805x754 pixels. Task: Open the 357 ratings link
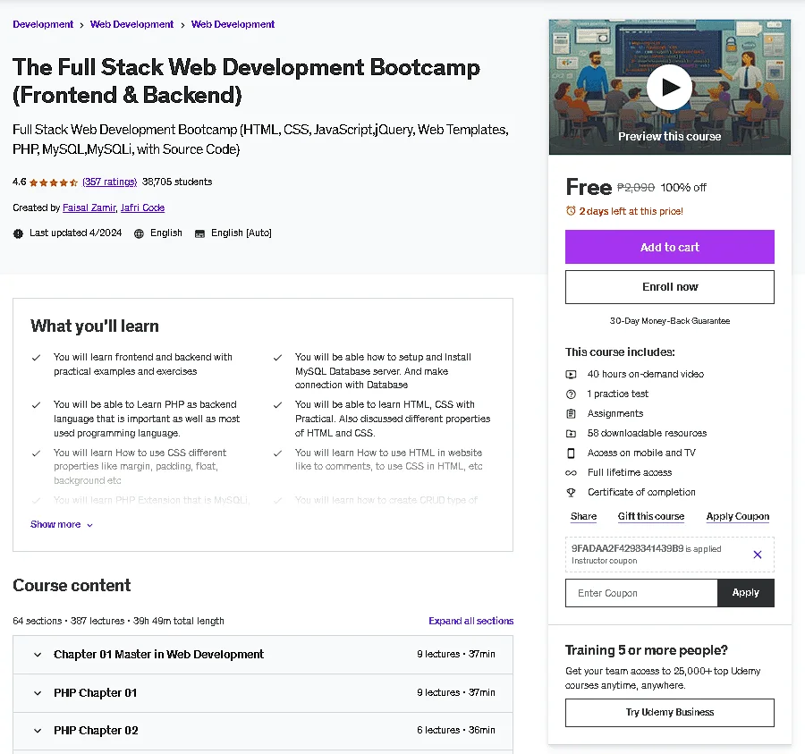click(x=109, y=182)
